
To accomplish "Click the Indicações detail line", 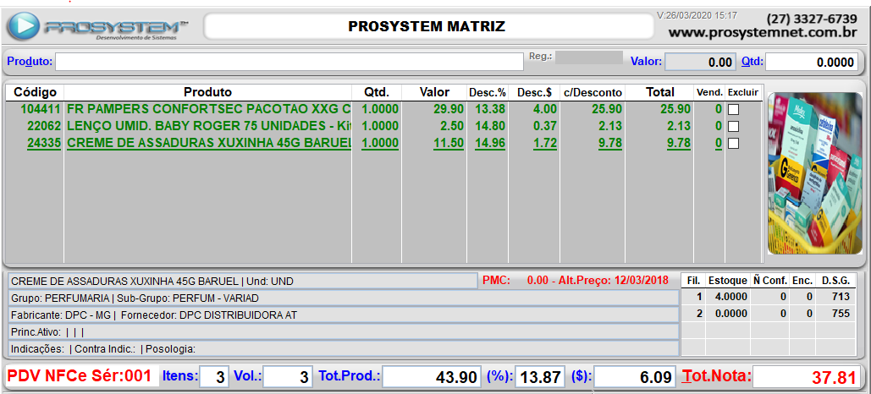I will point(344,349).
